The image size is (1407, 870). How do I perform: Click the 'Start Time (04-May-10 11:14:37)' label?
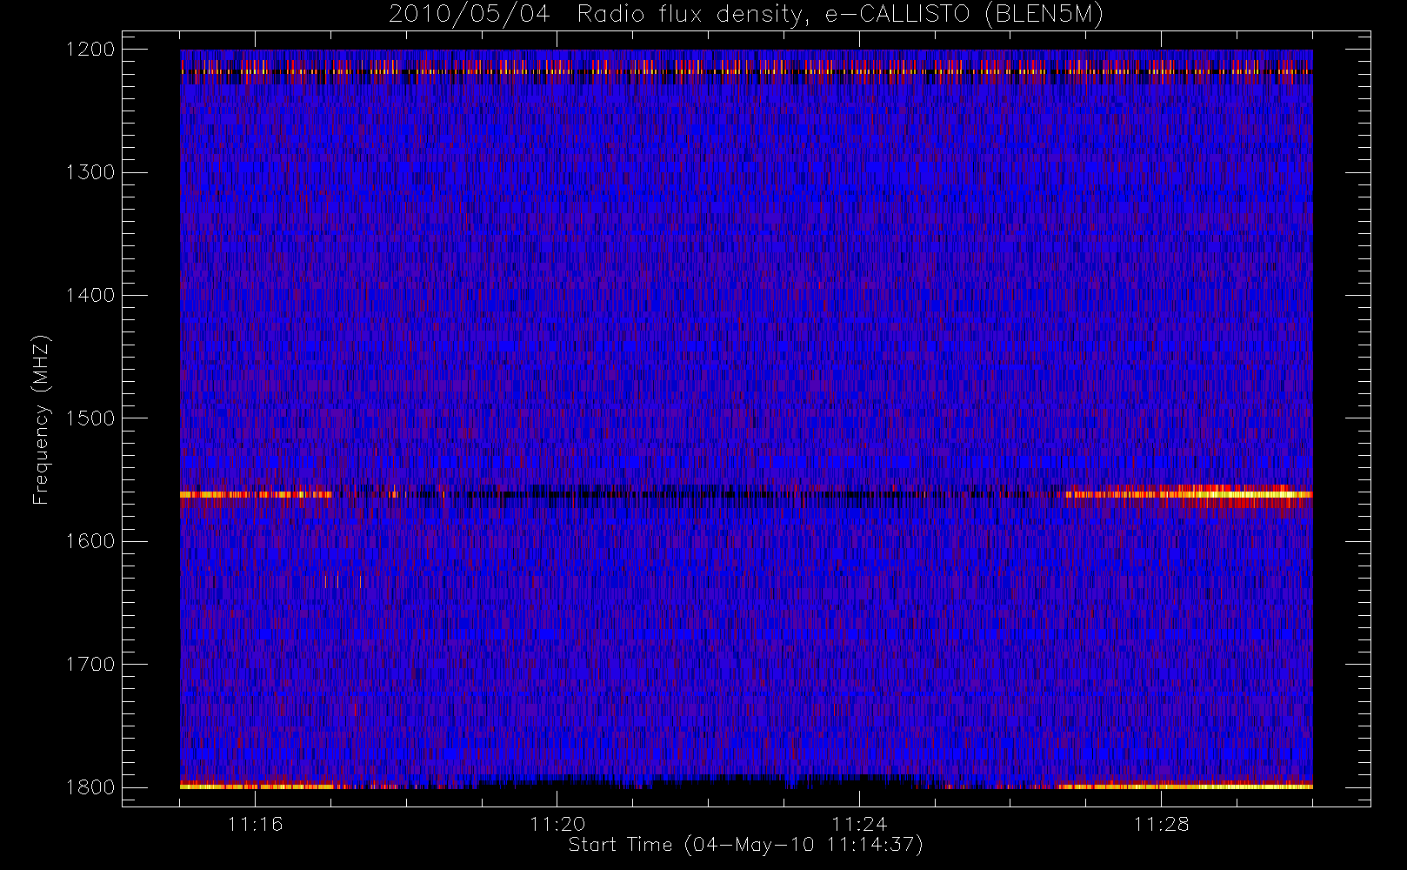pyautogui.click(x=745, y=845)
